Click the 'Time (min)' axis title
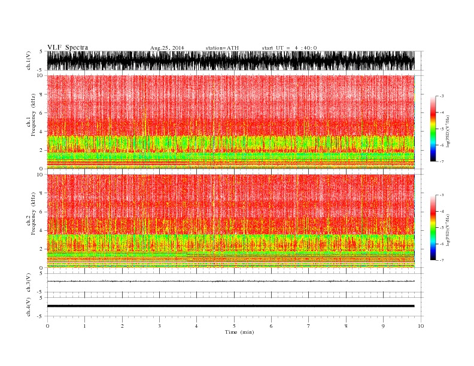Viewport: 474px width, 366px height. click(x=239, y=332)
